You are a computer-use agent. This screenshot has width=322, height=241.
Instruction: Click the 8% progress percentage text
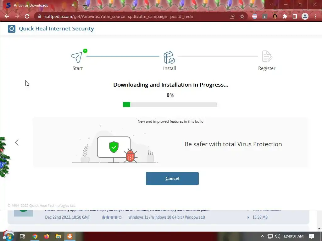pos(170,95)
